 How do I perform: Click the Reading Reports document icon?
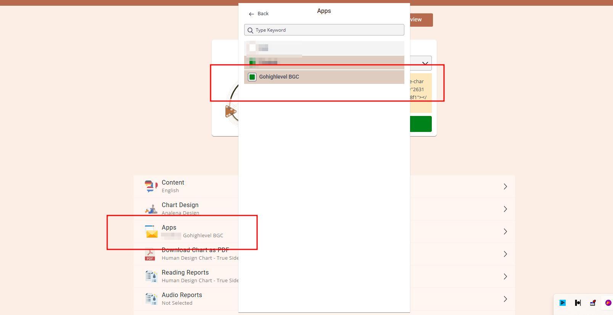tap(151, 276)
